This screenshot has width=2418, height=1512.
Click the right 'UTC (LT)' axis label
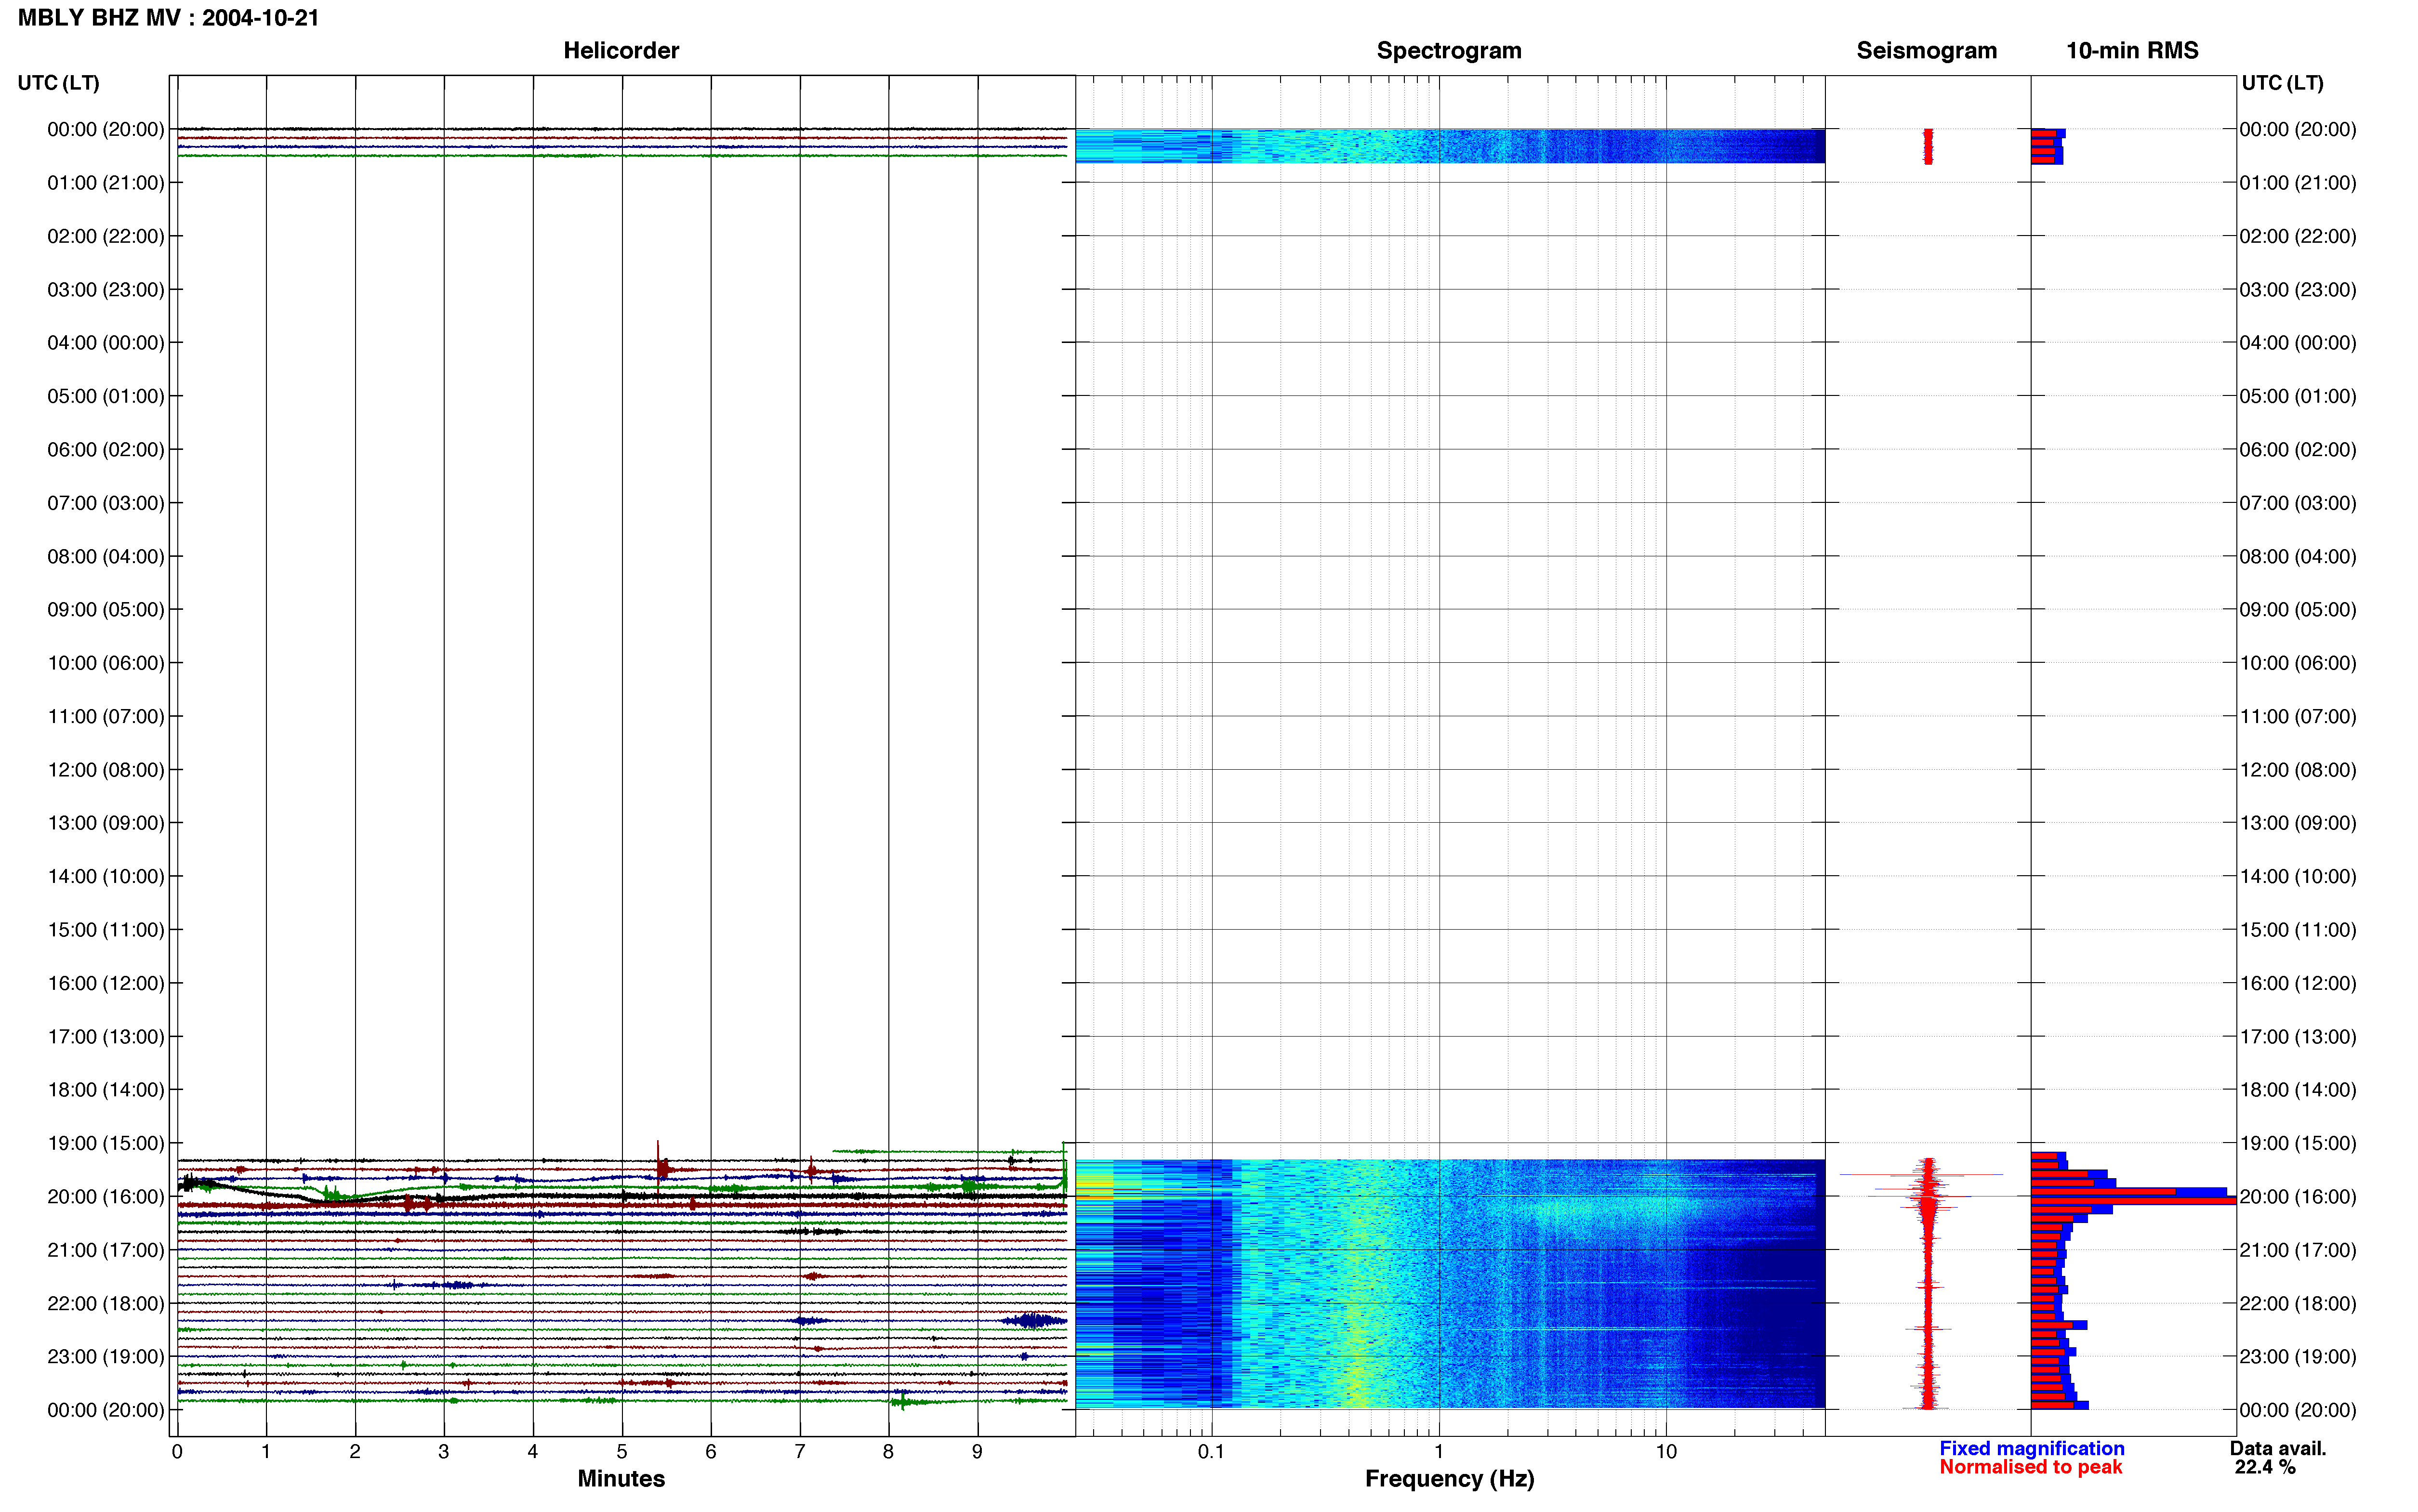[x=2282, y=83]
